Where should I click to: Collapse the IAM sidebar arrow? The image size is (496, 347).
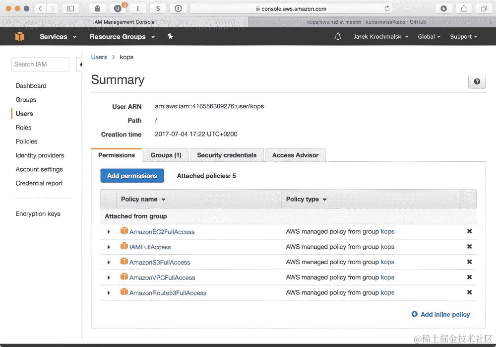pos(81,65)
